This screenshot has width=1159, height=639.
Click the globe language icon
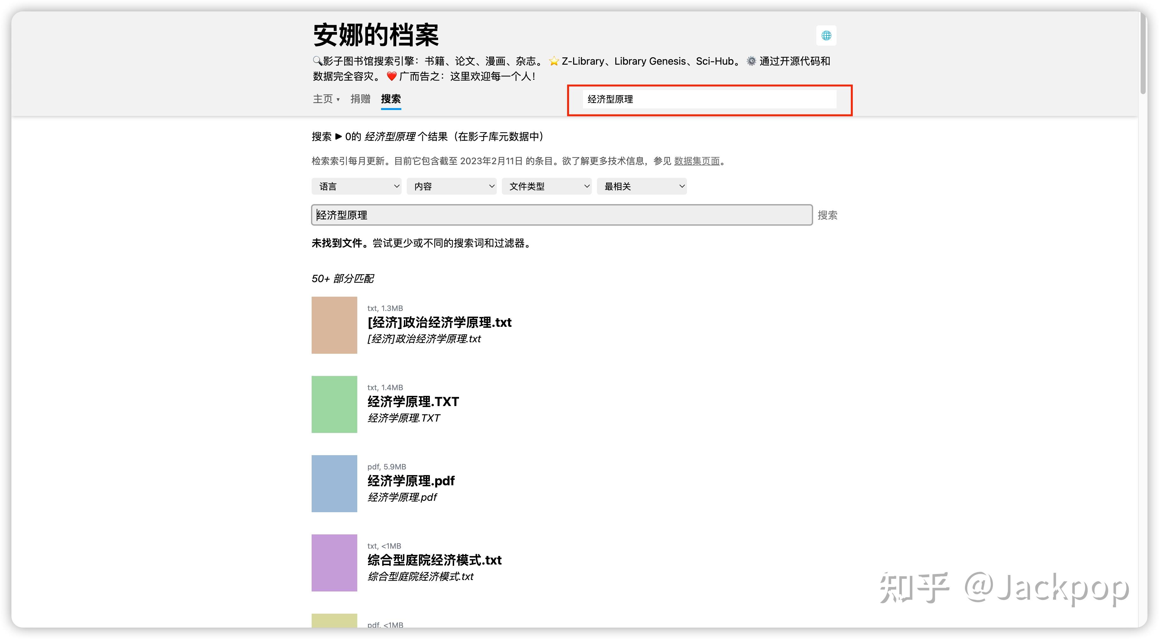(x=826, y=35)
